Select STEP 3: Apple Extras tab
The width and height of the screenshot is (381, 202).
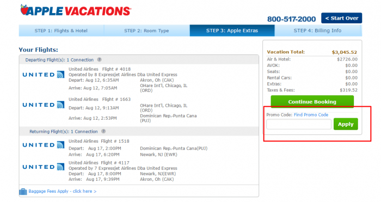click(232, 30)
